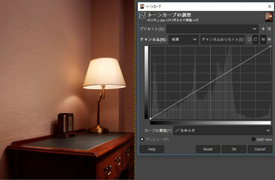This screenshot has width=275, height=180.
Task: Click the トーンカーブの調整 heading text
Action: [170, 15]
